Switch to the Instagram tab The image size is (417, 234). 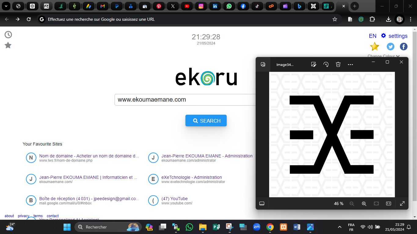point(201,6)
